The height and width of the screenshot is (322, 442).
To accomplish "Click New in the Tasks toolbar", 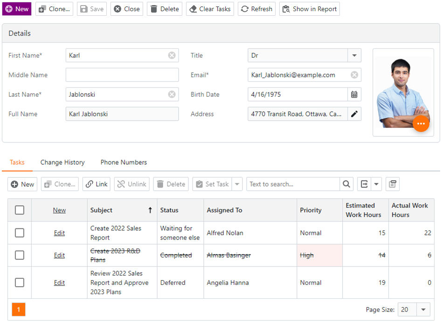I will (22, 184).
